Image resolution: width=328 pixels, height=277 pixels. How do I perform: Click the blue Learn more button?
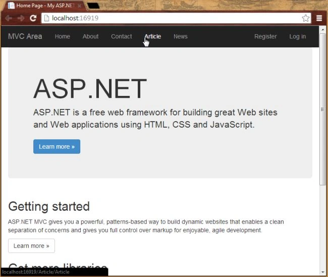point(57,146)
